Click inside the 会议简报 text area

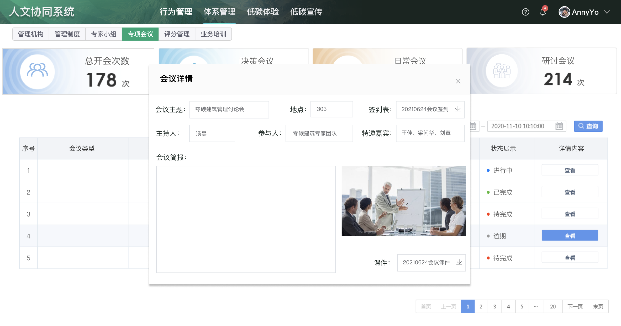[246, 219]
